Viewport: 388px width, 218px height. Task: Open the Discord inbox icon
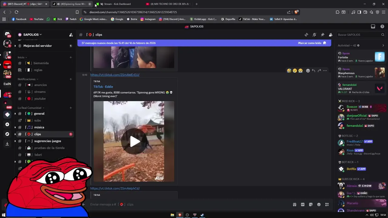373,26
